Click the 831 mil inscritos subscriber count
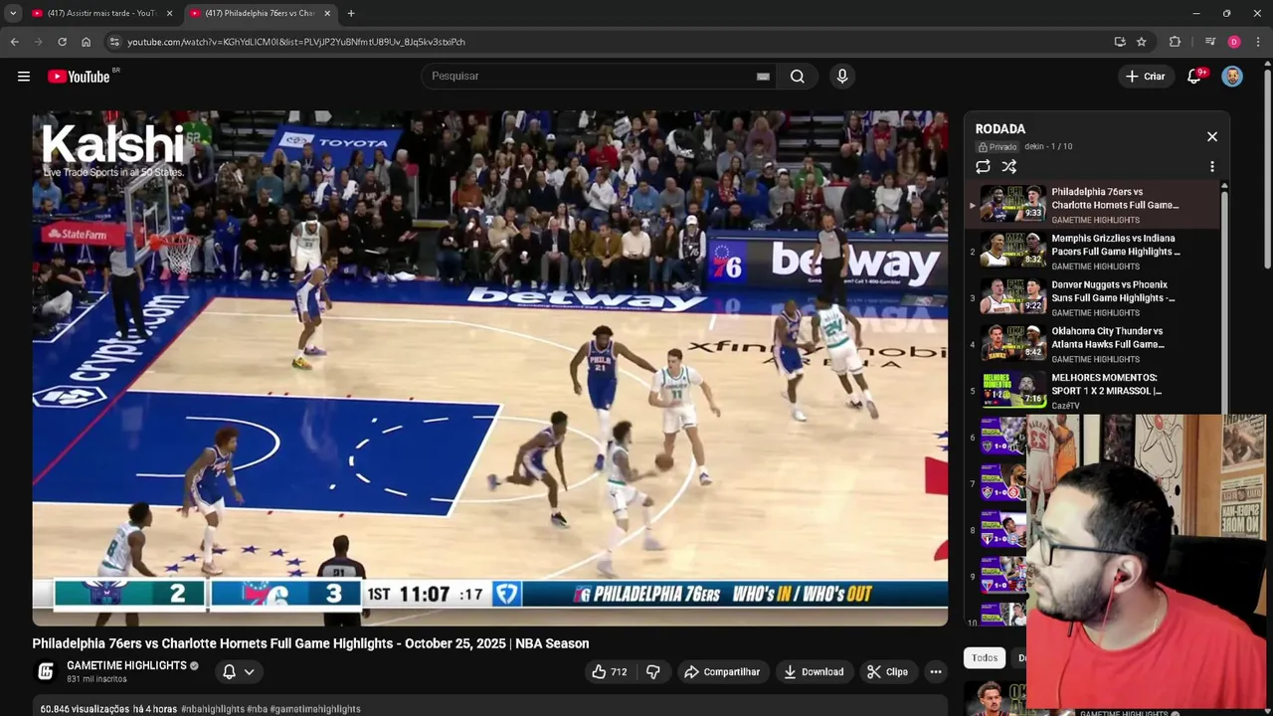 96,679
